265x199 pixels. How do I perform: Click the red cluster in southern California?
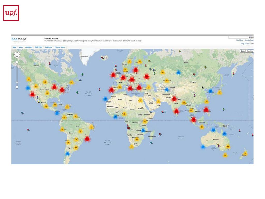[x=32, y=94]
